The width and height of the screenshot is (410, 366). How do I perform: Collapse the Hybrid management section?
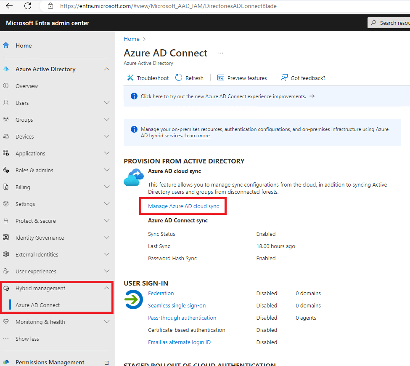[107, 288]
